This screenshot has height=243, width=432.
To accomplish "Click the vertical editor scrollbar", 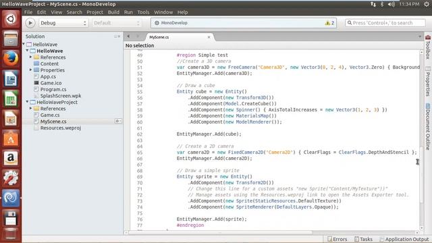I will click(421, 175).
